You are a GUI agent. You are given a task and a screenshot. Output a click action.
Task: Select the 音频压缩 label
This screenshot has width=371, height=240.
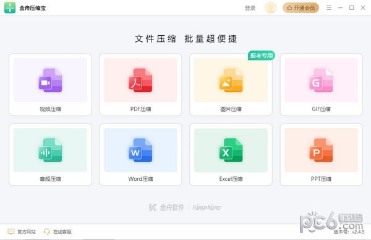click(50, 179)
